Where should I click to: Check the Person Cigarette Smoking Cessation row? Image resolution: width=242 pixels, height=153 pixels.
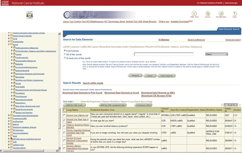click(65, 133)
